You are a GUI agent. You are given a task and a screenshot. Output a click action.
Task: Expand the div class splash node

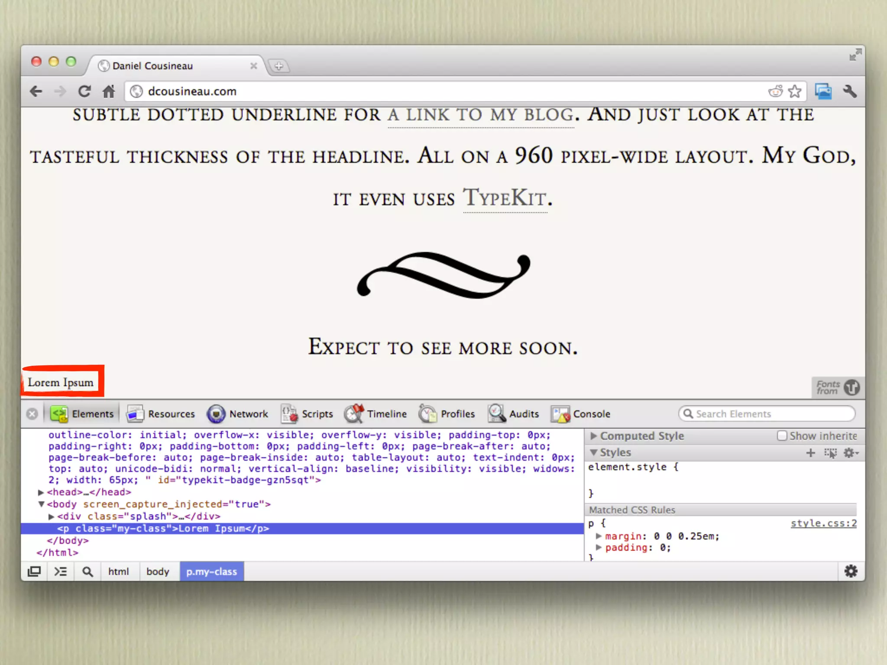point(51,517)
